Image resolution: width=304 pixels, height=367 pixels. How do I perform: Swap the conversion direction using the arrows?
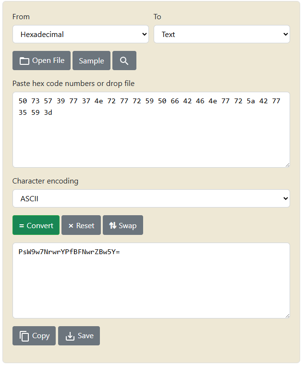tap(123, 225)
